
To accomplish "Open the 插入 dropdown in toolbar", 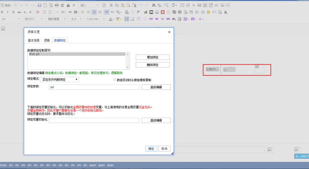I will pos(89,5).
